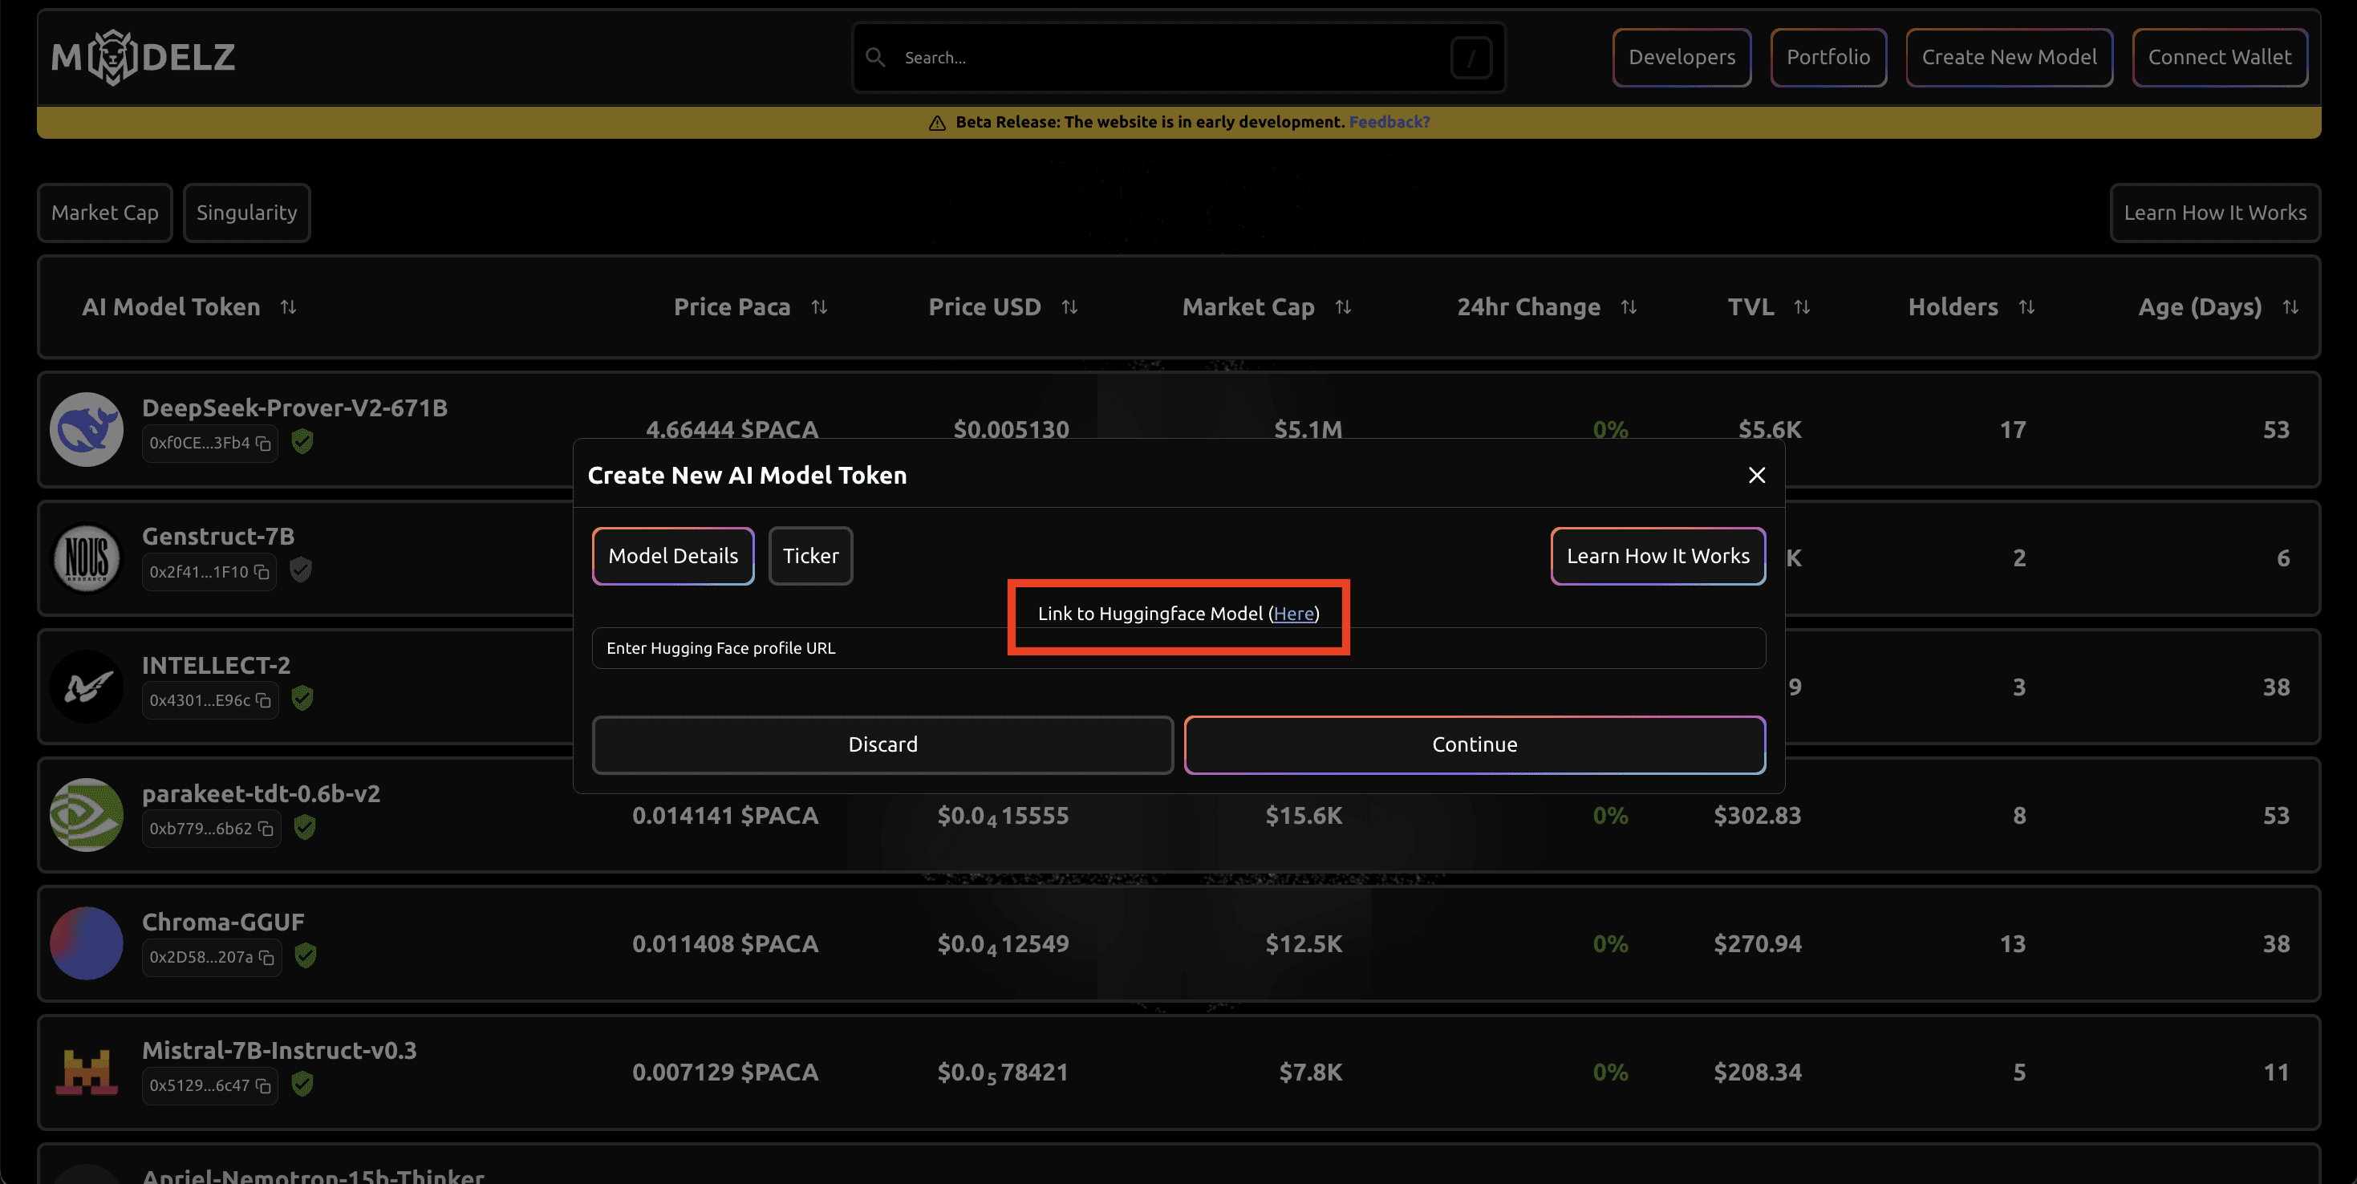
Task: Click parakeet-tdt-0.6b-v2 Nvidia avatar
Action: coord(87,814)
